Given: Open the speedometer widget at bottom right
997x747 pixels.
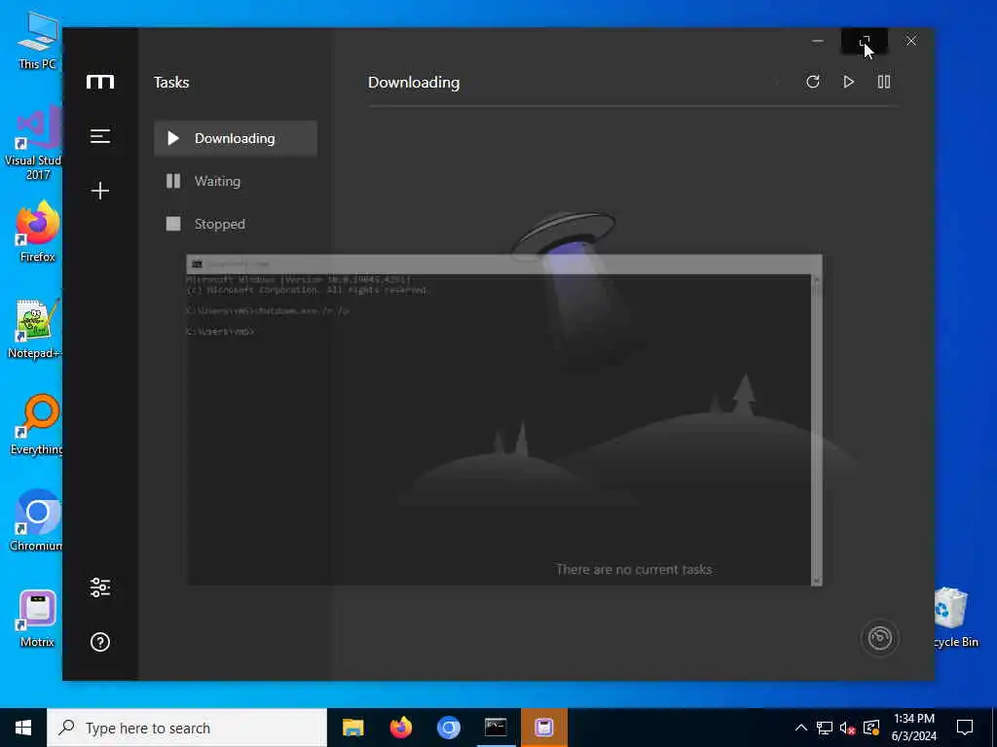Looking at the screenshot, I should [x=880, y=638].
